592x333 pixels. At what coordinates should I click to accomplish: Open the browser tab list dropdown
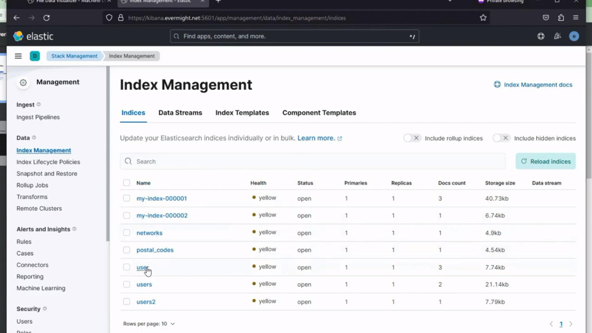click(x=450, y=1)
